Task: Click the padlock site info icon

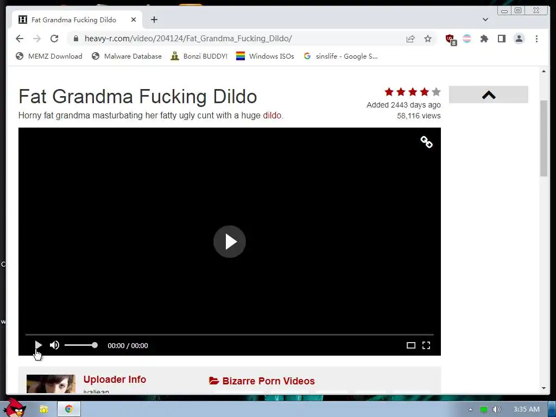Action: click(x=76, y=39)
